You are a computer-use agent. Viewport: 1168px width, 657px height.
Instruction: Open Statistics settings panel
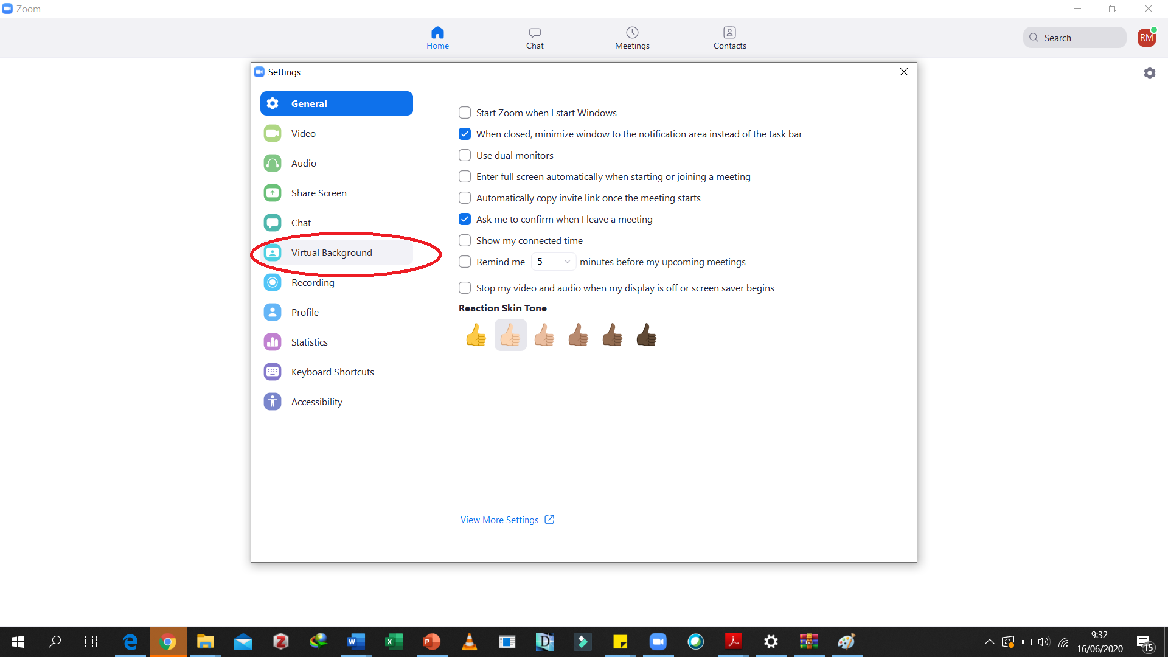[309, 342]
